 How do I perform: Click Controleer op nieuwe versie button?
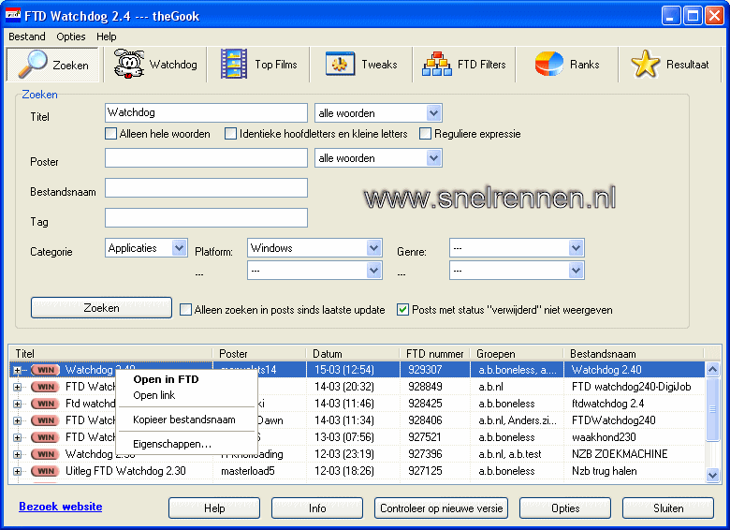tap(442, 508)
